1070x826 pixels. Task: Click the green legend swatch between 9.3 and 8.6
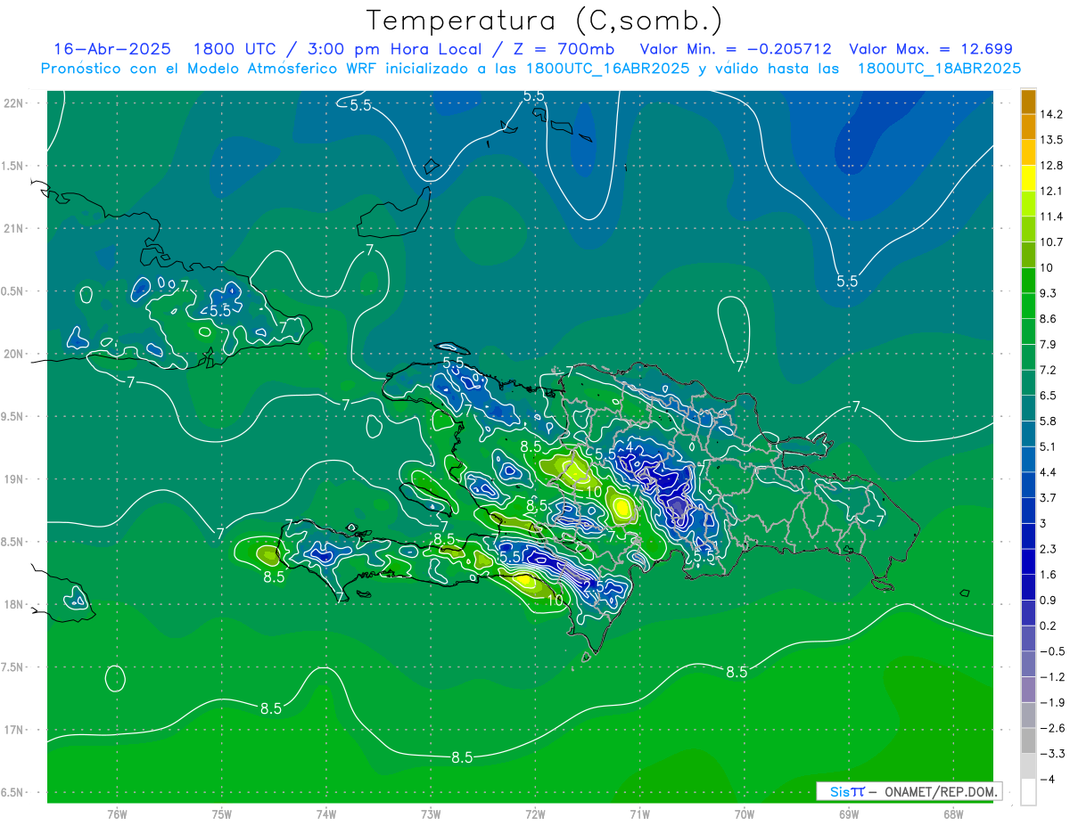[1028, 306]
